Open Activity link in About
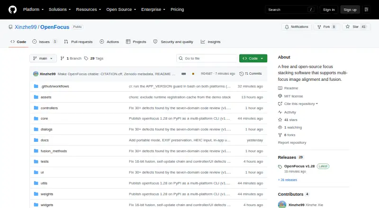Image resolution: width=379 pixels, height=208 pixels. (287, 112)
